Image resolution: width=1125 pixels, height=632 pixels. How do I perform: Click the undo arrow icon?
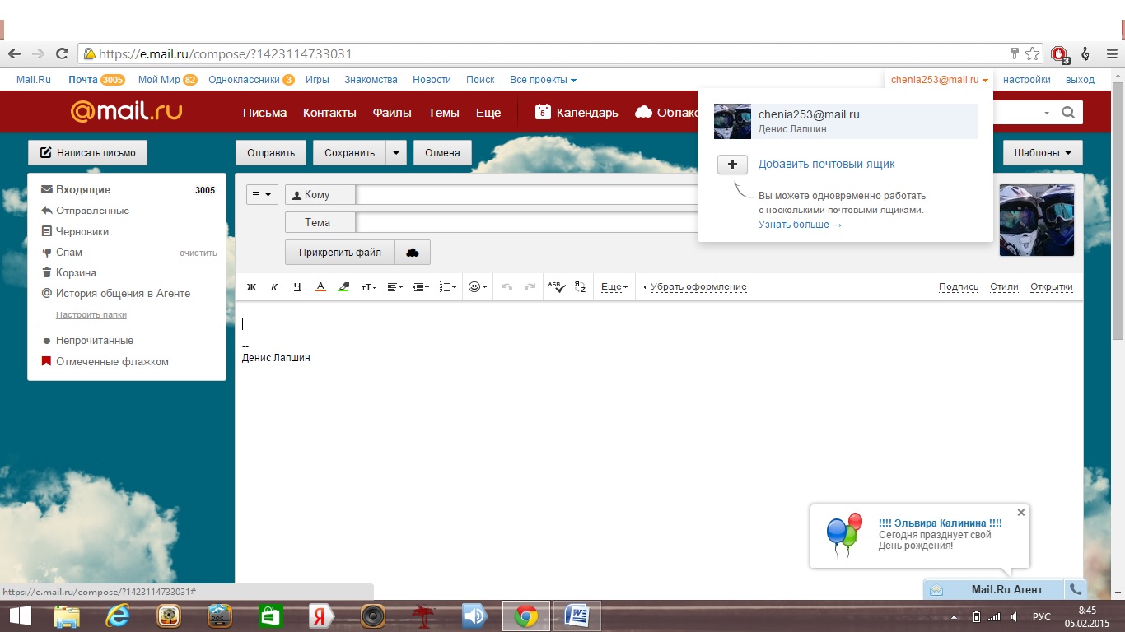(506, 287)
